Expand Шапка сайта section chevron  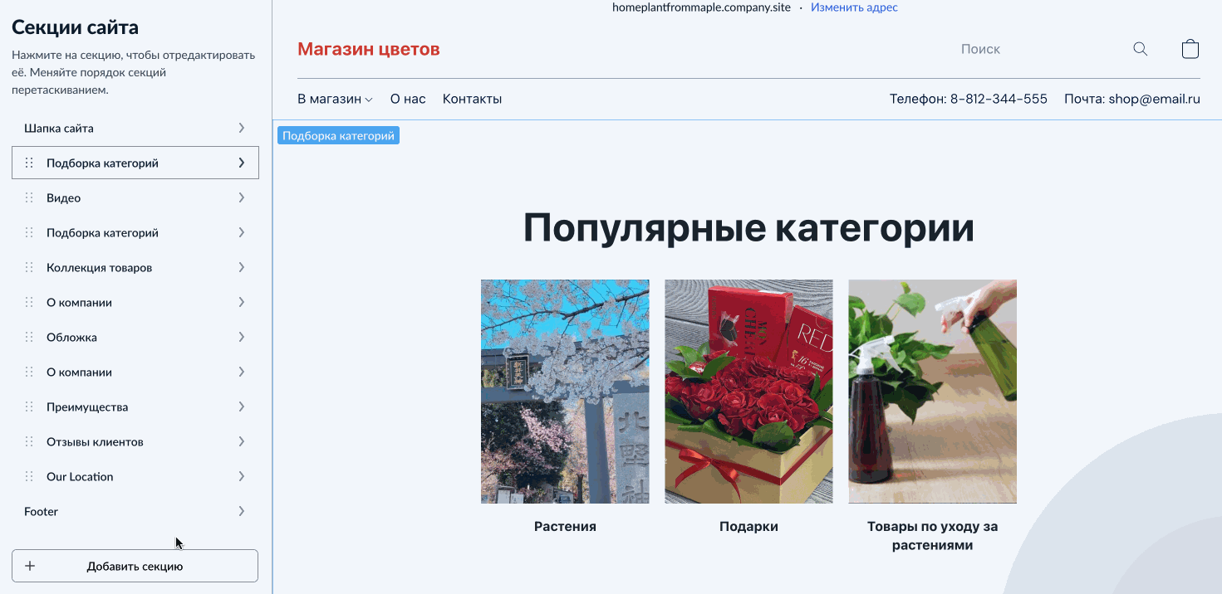[242, 128]
